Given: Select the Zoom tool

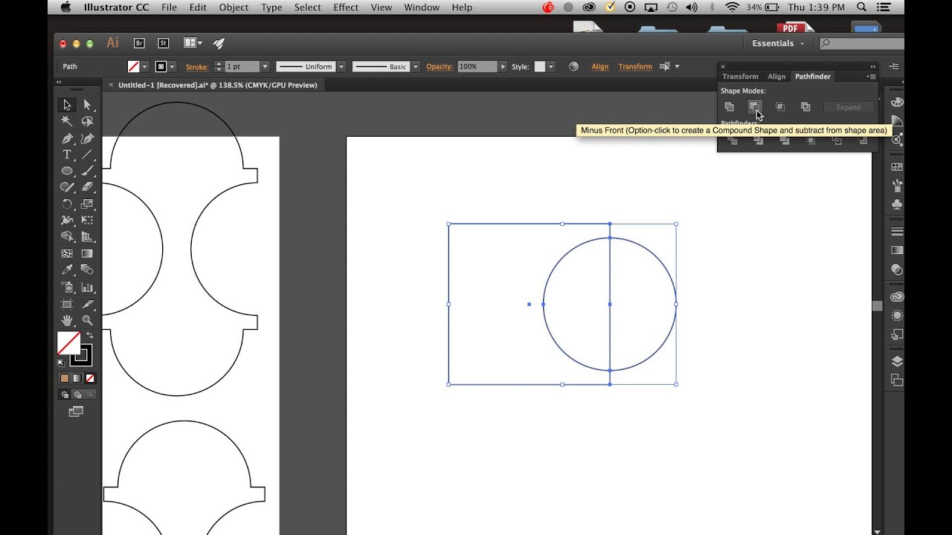Looking at the screenshot, I should [x=87, y=320].
